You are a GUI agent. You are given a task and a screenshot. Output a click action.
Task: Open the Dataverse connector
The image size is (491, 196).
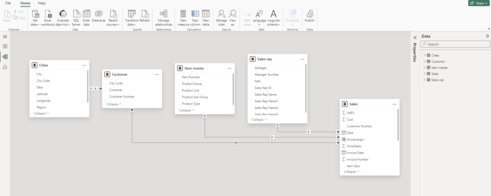(99, 16)
